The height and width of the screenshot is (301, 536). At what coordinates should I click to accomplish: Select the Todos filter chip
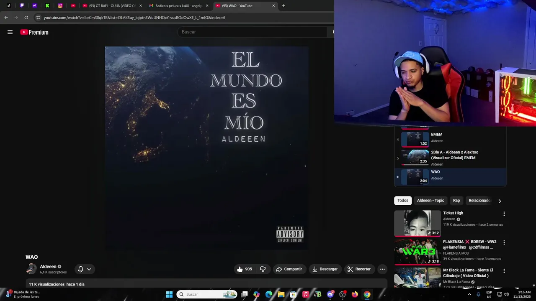403,201
